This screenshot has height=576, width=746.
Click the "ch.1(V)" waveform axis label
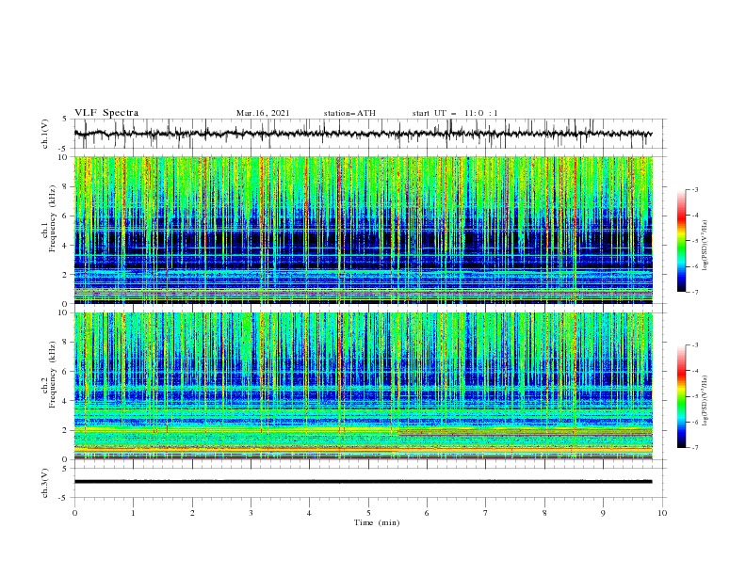pyautogui.click(x=45, y=134)
